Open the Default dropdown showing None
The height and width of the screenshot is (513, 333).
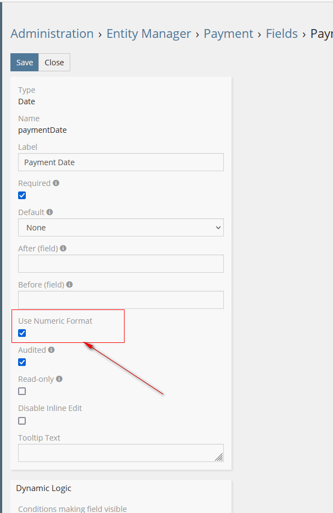pyautogui.click(x=121, y=228)
